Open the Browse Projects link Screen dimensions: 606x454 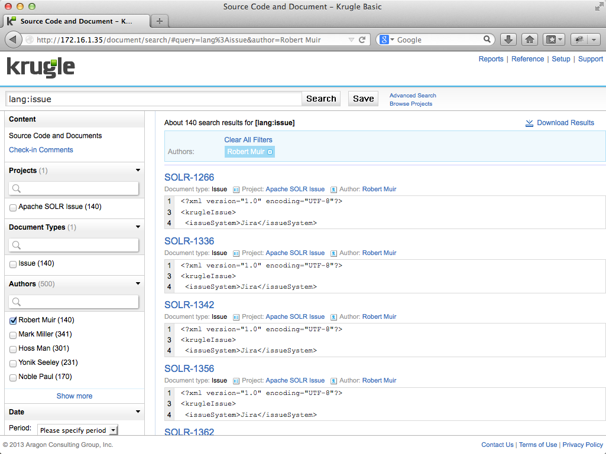point(411,104)
